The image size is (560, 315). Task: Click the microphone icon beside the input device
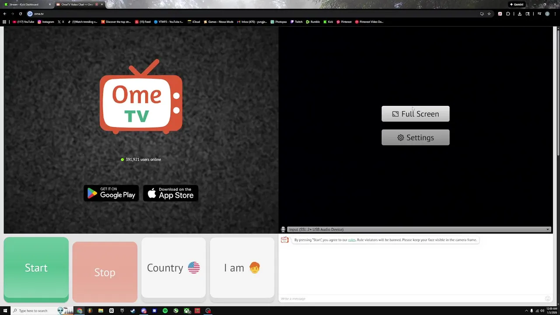coord(283,229)
